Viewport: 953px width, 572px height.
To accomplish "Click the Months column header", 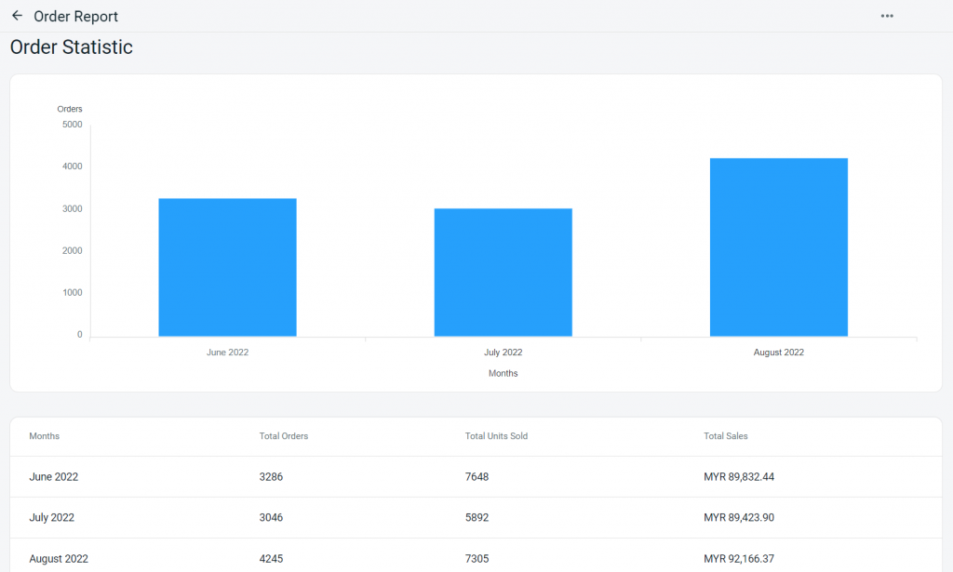I will [44, 435].
